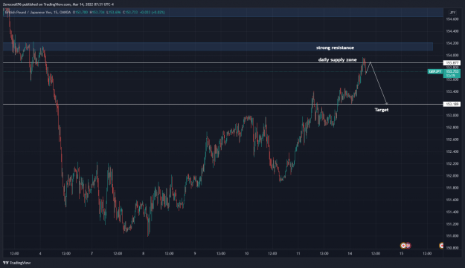Click date label 4 on time axis
This screenshot has width=465, height=268.
(40, 253)
